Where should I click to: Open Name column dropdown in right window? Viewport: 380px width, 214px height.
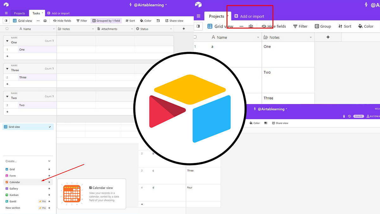pos(258,37)
